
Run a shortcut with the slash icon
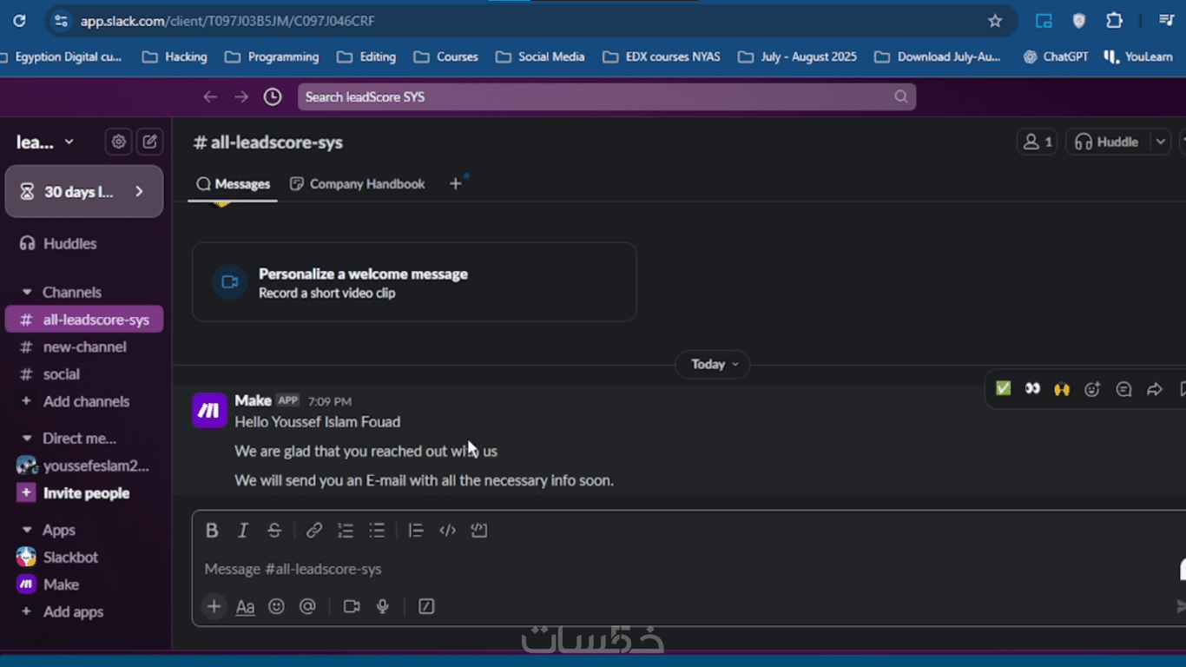426,606
